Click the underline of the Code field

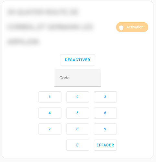pos(78,86)
